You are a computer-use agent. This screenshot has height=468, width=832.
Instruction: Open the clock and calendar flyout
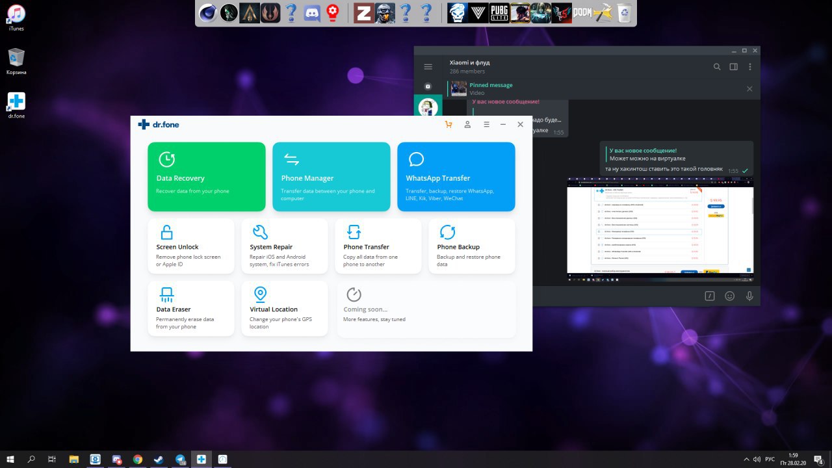793,459
